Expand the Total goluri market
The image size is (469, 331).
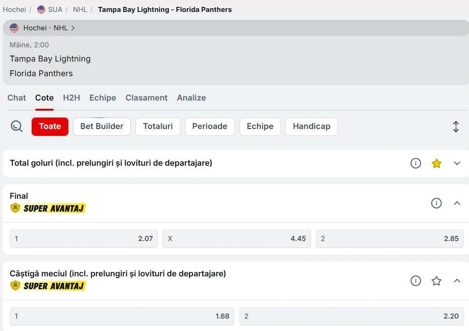457,163
